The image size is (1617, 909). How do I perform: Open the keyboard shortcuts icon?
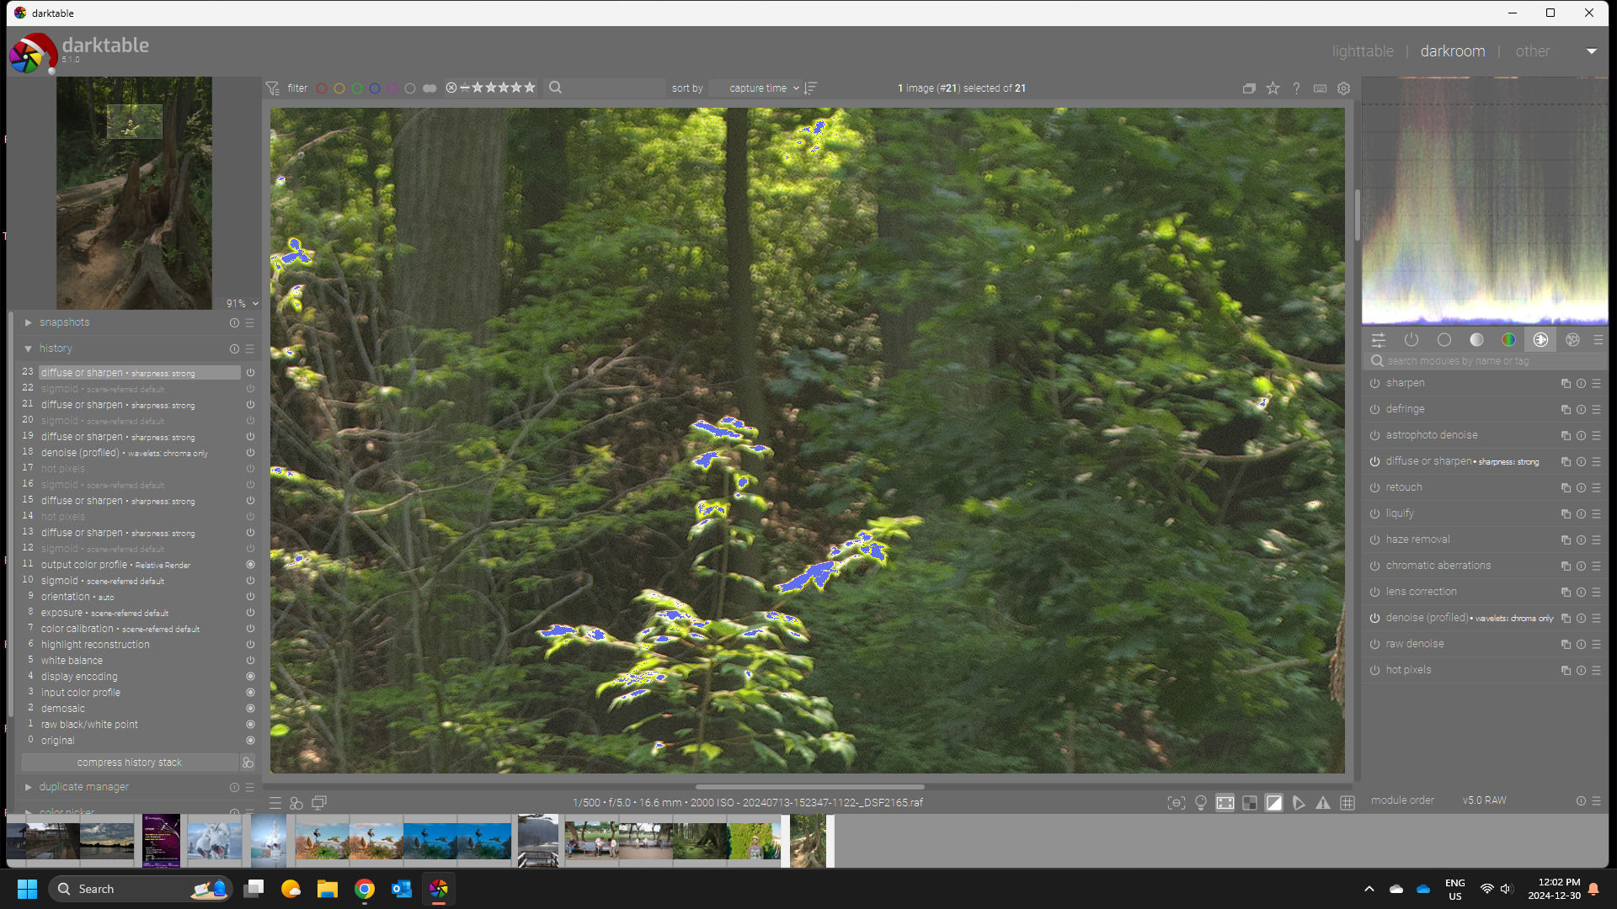click(1321, 88)
